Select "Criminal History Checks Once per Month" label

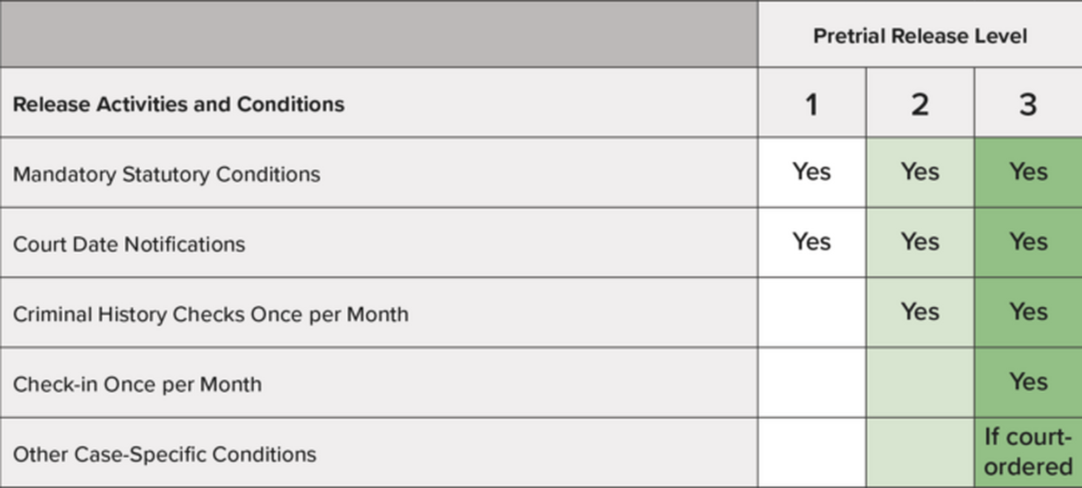210,314
